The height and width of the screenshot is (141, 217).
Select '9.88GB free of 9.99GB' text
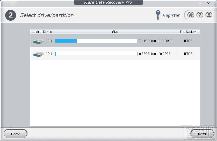(x=155, y=54)
